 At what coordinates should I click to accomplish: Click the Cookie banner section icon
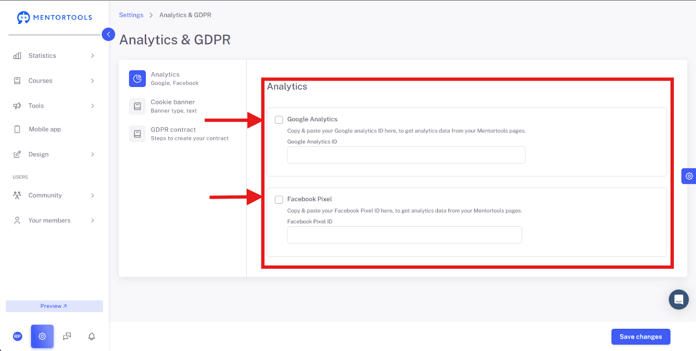pos(137,106)
